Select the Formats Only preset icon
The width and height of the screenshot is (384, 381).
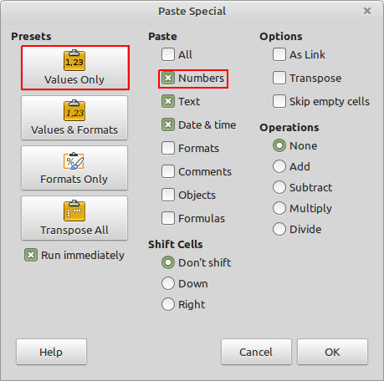coord(74,161)
